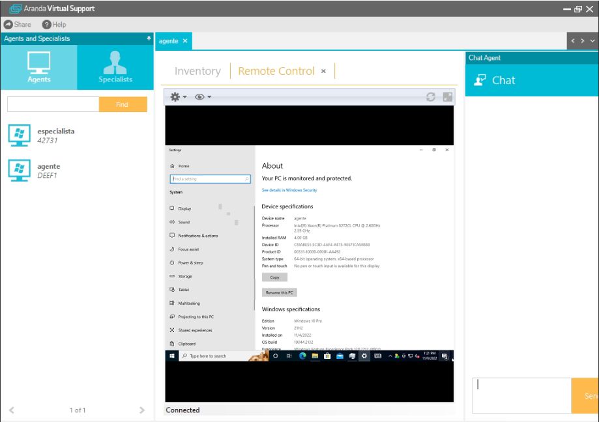599x422 pixels.
Task: Open the remote control settings gear menu
Action: click(x=177, y=97)
